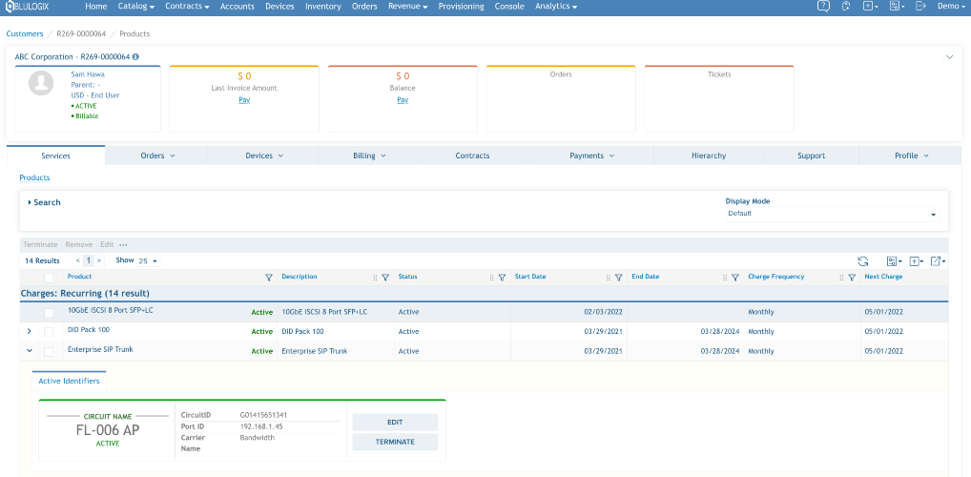The width and height of the screenshot is (971, 477).
Task: Click the Customers breadcrumb link
Action: pyautogui.click(x=25, y=33)
